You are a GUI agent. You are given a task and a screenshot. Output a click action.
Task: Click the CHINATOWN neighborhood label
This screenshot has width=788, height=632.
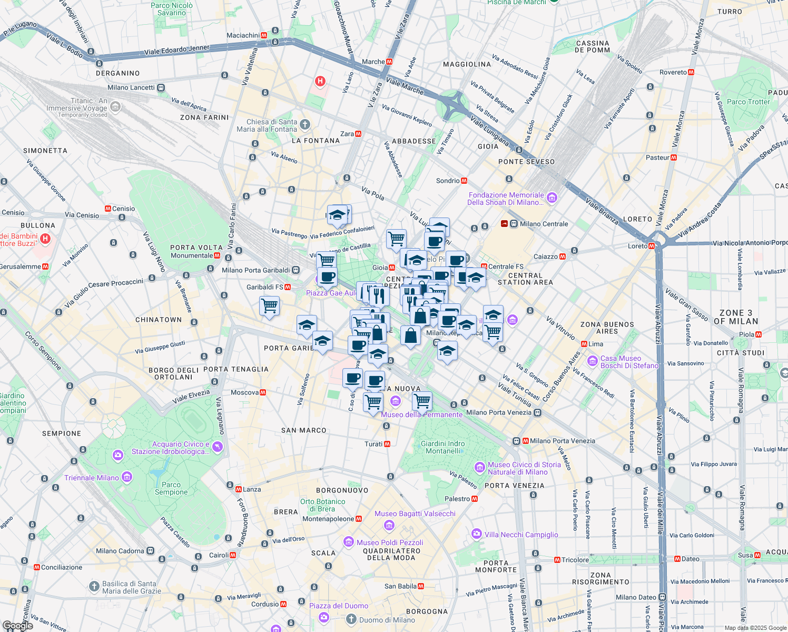tap(159, 320)
